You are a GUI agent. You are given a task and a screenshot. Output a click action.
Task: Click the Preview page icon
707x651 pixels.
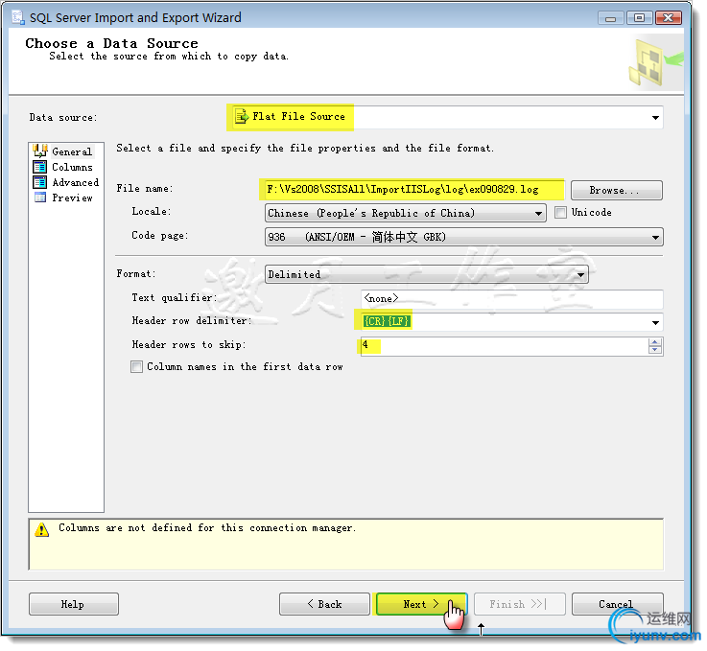tap(40, 198)
